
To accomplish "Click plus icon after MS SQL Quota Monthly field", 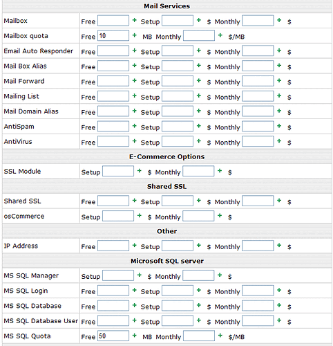I will coord(220,336).
